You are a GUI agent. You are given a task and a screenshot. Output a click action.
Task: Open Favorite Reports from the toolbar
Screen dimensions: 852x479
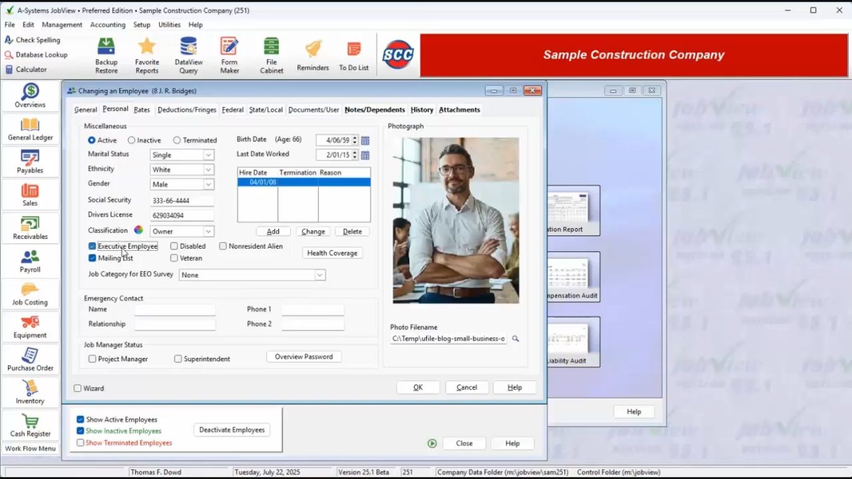(147, 54)
